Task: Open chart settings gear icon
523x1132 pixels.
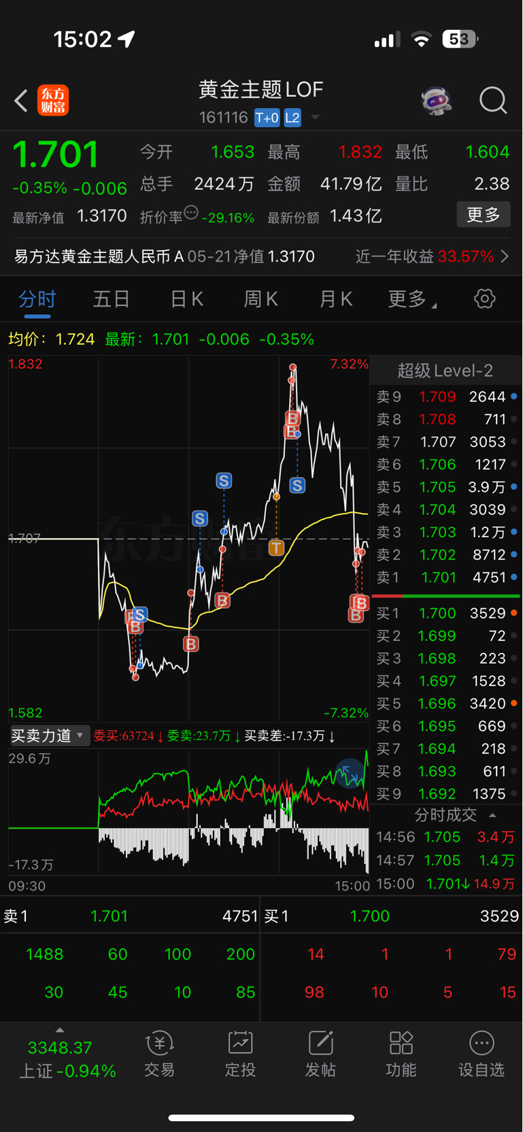Action: point(485,298)
